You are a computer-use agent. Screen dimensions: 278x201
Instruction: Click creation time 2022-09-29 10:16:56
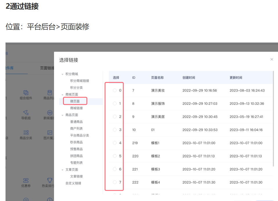click(200, 91)
